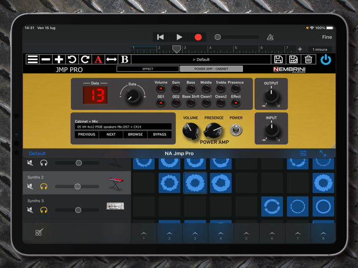
Task: Solo Synths 3 with headphones icon
Action: click(44, 210)
